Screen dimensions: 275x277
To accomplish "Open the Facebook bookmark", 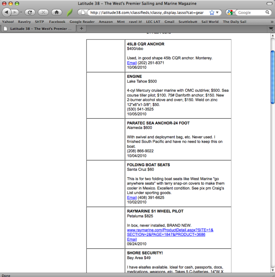I will click(x=57, y=22).
